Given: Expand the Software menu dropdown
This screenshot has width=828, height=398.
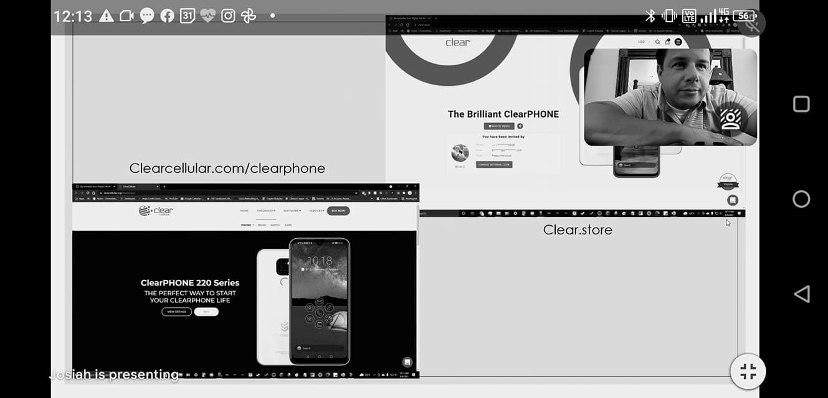Looking at the screenshot, I should 292,211.
